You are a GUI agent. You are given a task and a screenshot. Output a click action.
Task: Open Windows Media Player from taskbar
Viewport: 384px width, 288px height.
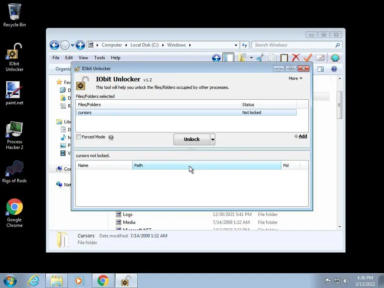(x=79, y=280)
